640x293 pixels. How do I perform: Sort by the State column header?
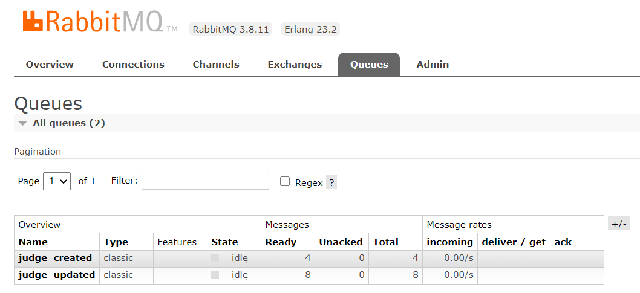click(x=224, y=242)
